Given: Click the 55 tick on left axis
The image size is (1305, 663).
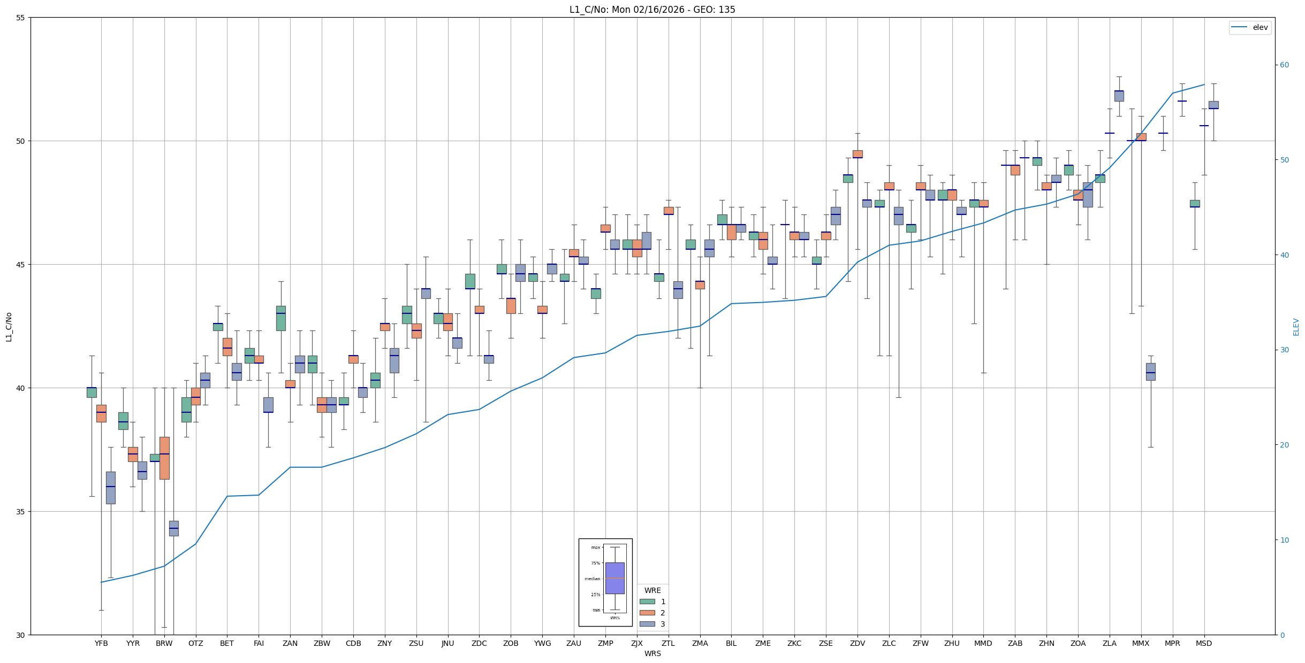Looking at the screenshot, I should pos(21,18).
